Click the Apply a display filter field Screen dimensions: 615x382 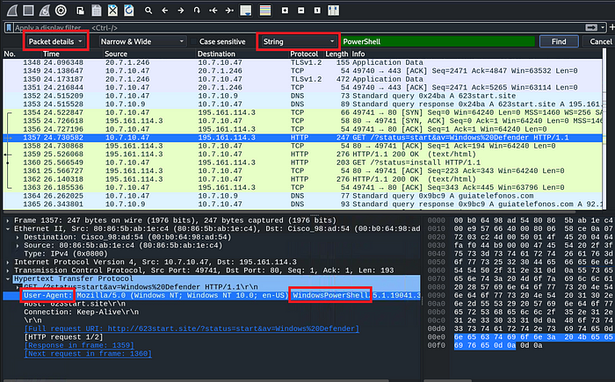coord(298,27)
